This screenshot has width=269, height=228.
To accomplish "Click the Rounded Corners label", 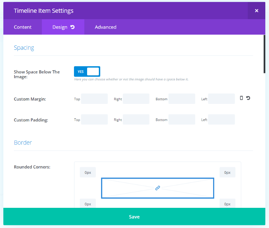I will point(32,167).
